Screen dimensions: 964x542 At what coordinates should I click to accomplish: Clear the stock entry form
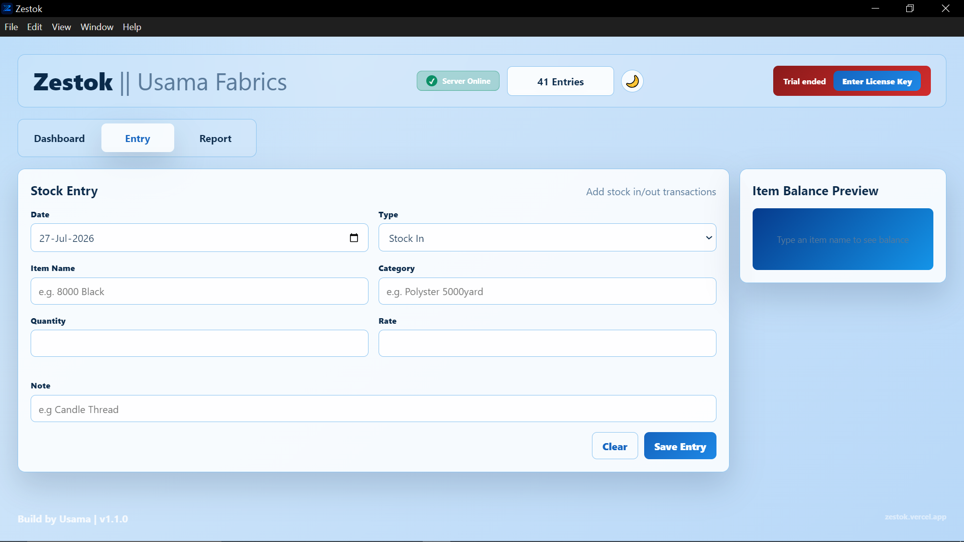[615, 446]
